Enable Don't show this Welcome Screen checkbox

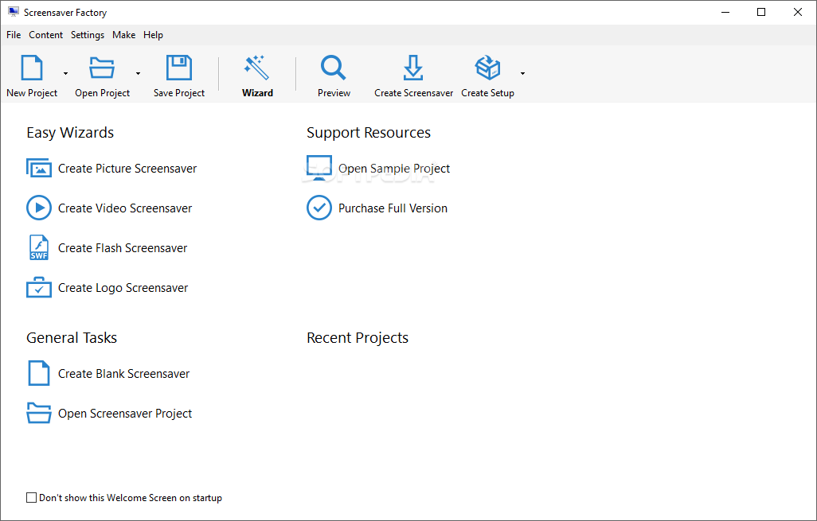coord(31,498)
